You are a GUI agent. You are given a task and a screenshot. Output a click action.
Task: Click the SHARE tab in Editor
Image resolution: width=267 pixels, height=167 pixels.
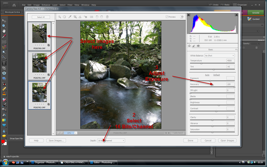pos(256,13)
